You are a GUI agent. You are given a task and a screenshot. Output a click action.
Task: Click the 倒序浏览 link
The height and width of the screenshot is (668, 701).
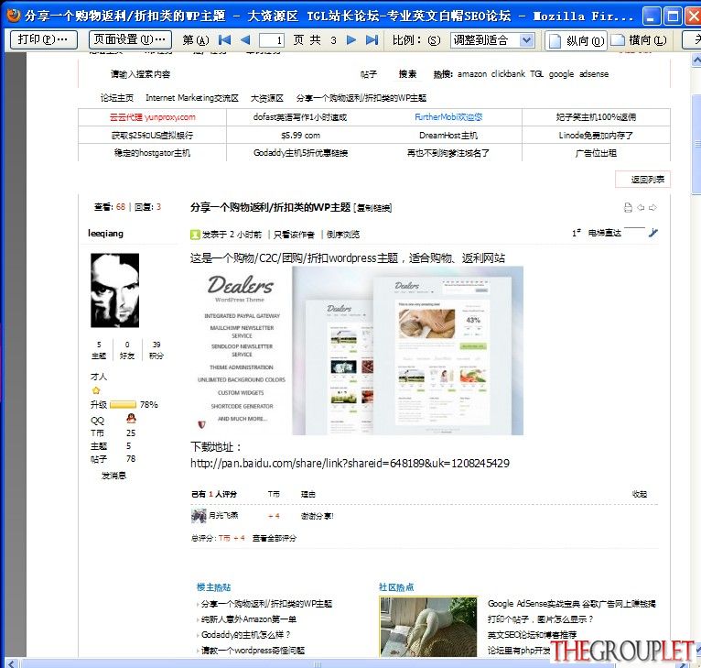(343, 235)
